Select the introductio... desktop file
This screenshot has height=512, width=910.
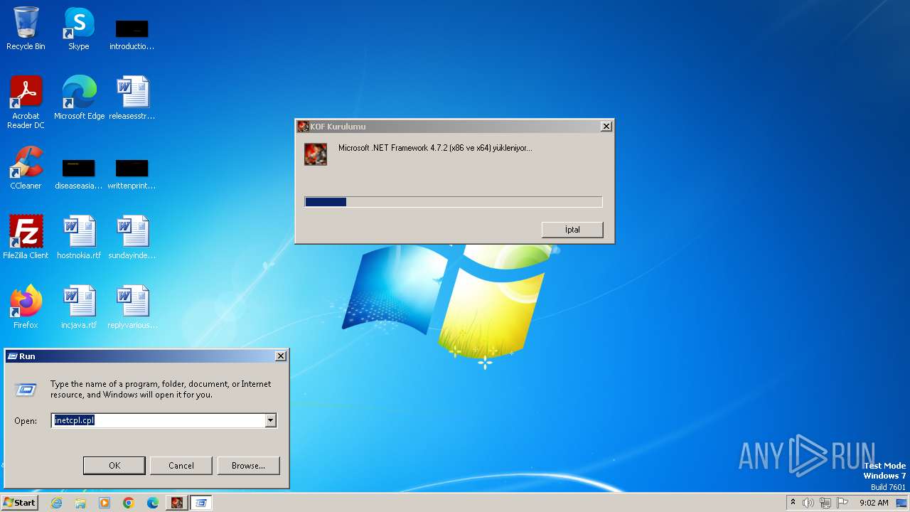pos(132,34)
